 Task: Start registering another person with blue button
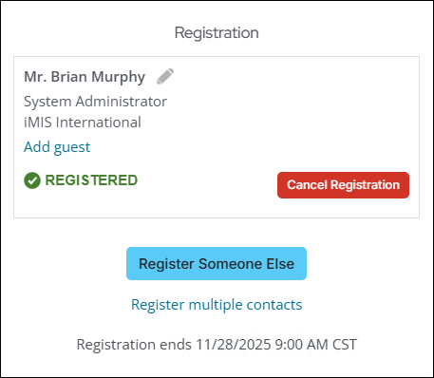(217, 264)
